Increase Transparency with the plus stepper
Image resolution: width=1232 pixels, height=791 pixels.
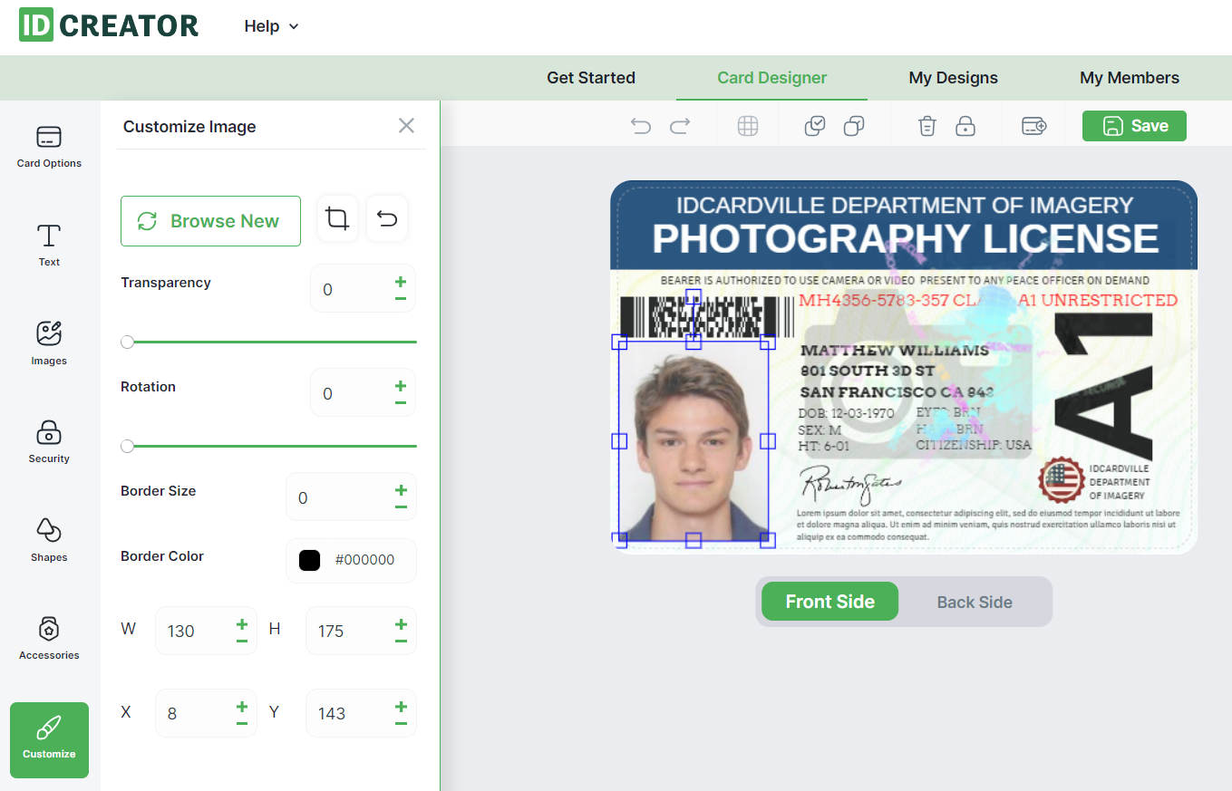(x=400, y=282)
